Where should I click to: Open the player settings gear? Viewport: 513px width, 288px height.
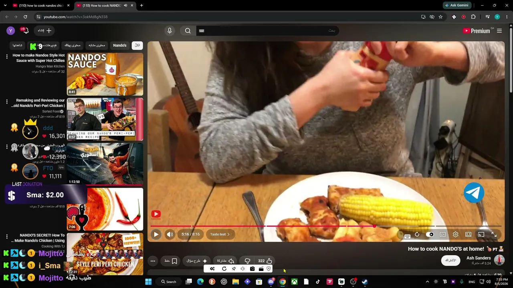pos(455,234)
